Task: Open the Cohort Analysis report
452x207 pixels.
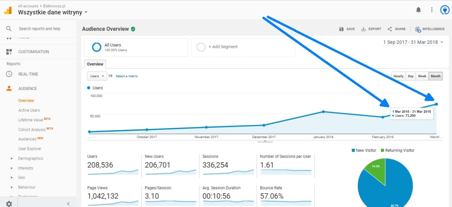Action: tap(32, 129)
